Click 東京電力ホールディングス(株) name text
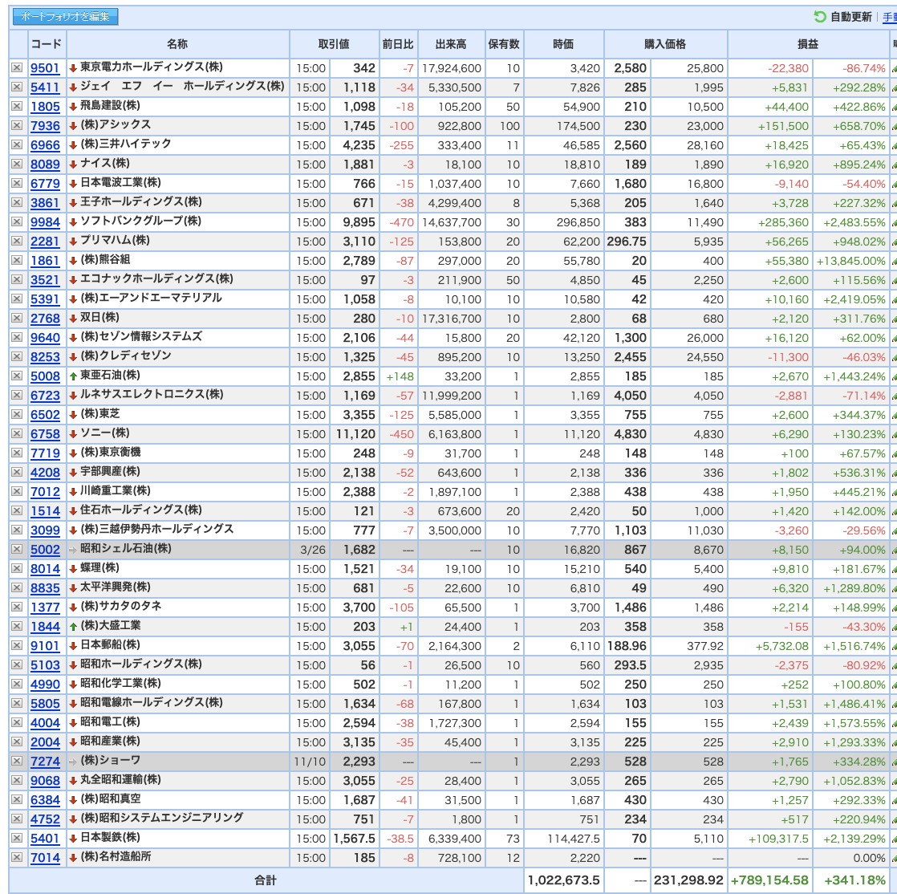The height and width of the screenshot is (894, 897). [x=151, y=67]
